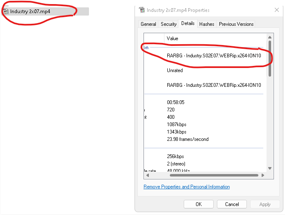Click the second RARBG comments value

pos(214,85)
